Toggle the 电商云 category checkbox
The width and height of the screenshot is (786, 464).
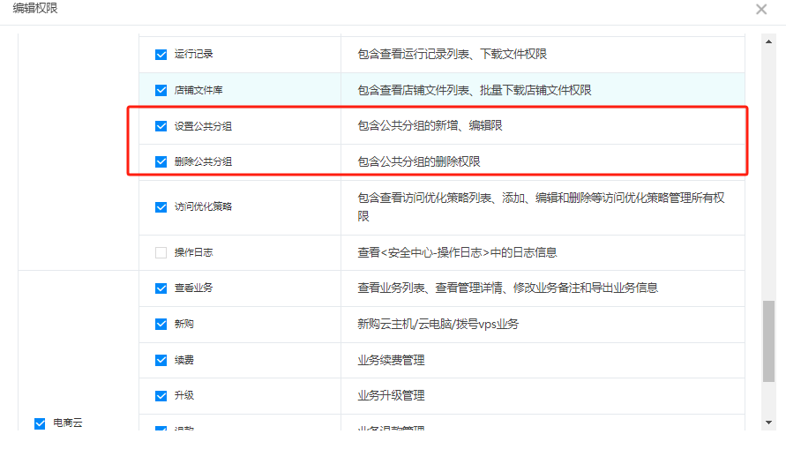[40, 423]
